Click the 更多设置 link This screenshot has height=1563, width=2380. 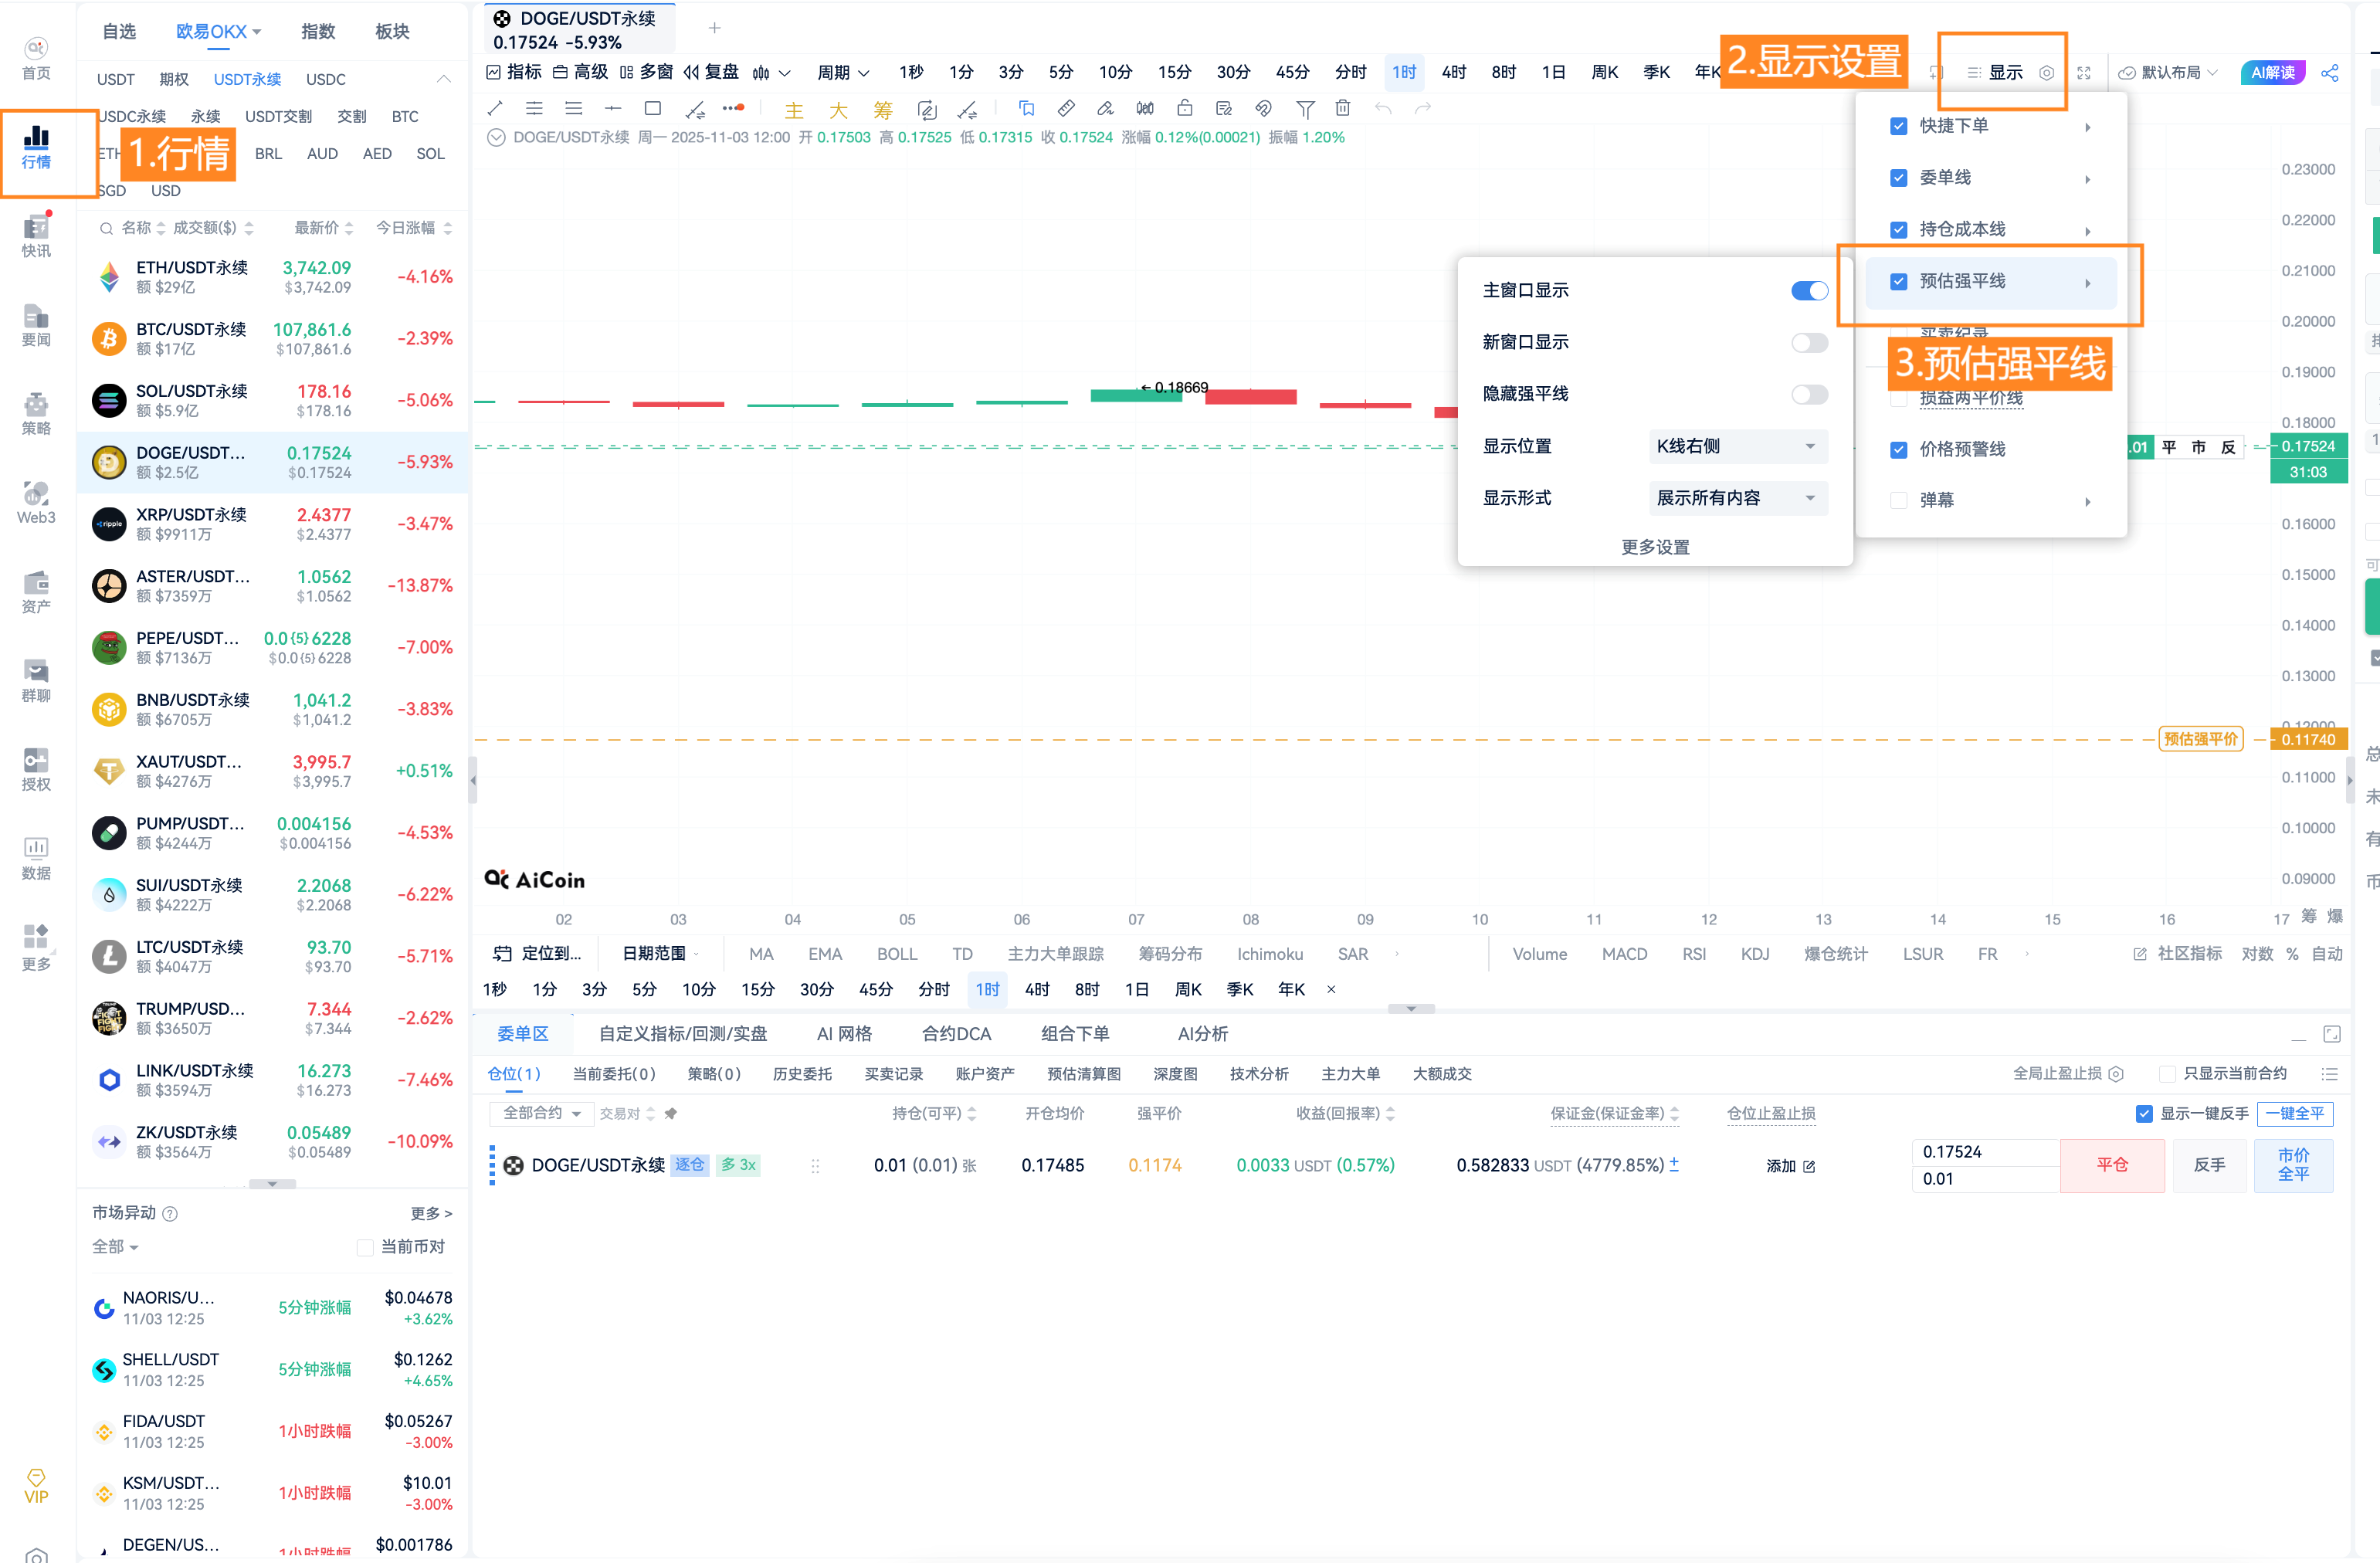coord(1655,547)
